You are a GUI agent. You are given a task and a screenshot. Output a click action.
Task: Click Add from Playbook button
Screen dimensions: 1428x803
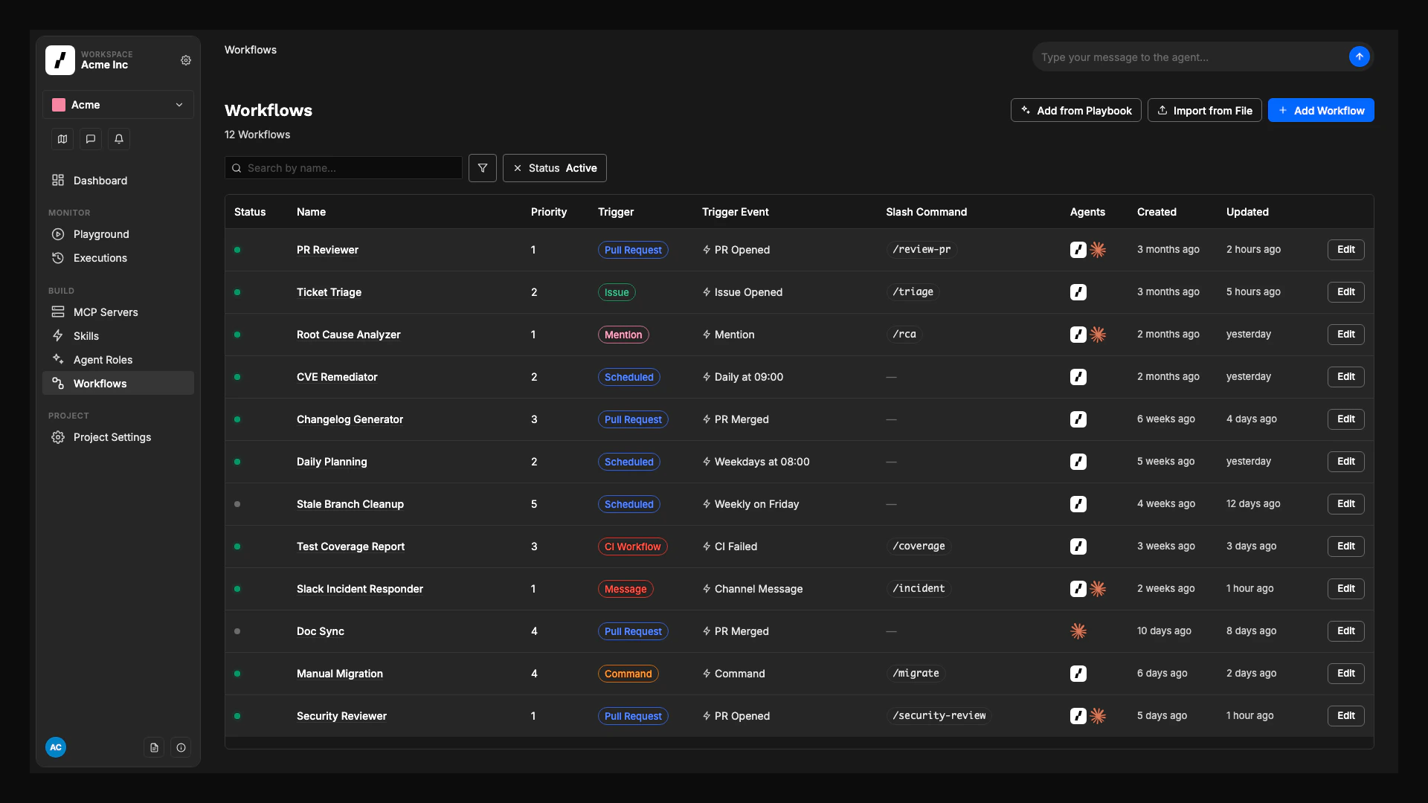[x=1075, y=111]
